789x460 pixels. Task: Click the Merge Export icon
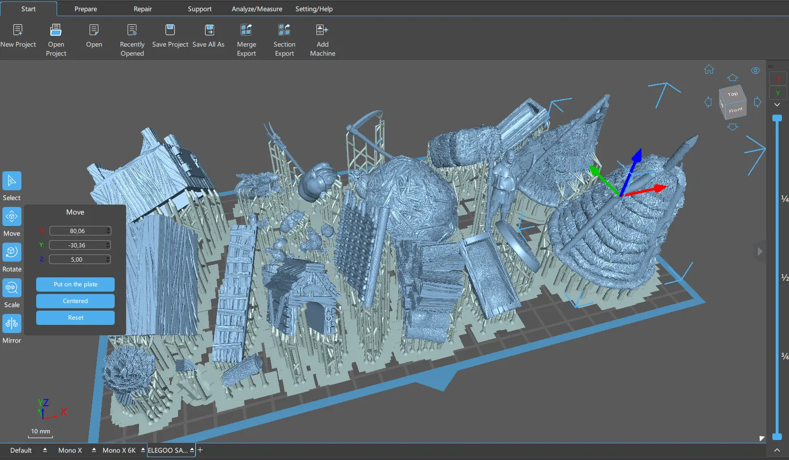(x=246, y=30)
